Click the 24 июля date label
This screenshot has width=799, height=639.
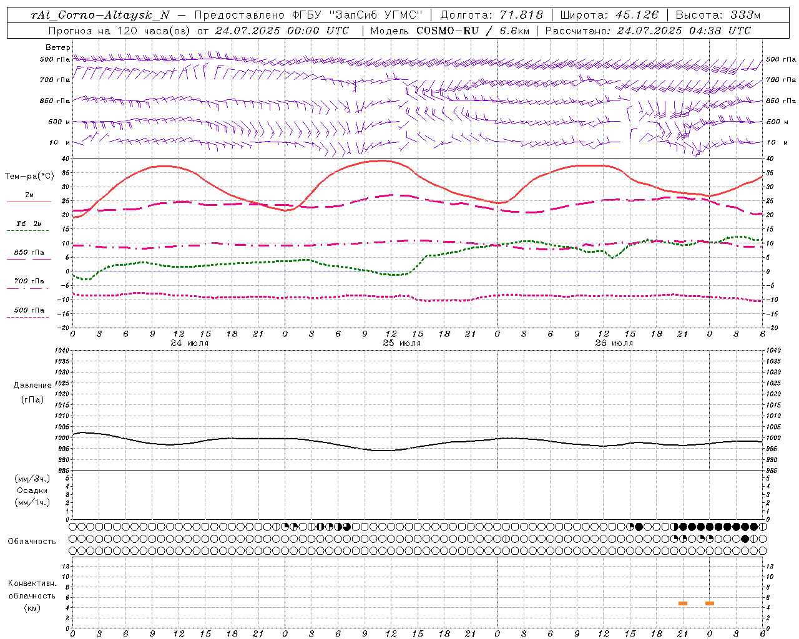(190, 343)
